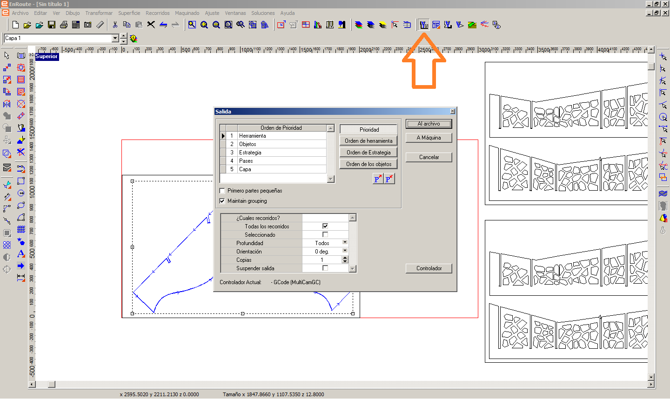Click the printer icon
The width and height of the screenshot is (670, 399).
pos(64,25)
